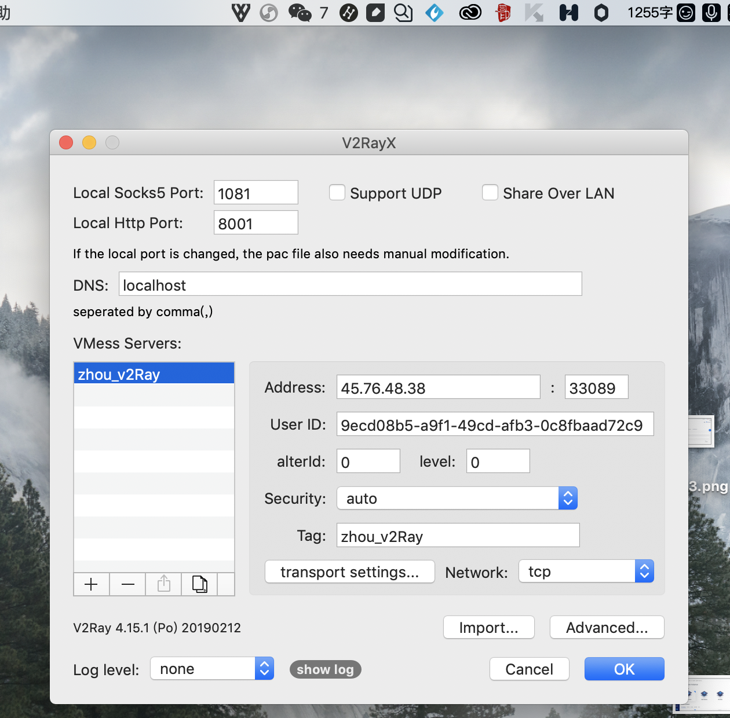Select zhou_v2Ray in the server list
The image size is (730, 718).
coord(154,374)
